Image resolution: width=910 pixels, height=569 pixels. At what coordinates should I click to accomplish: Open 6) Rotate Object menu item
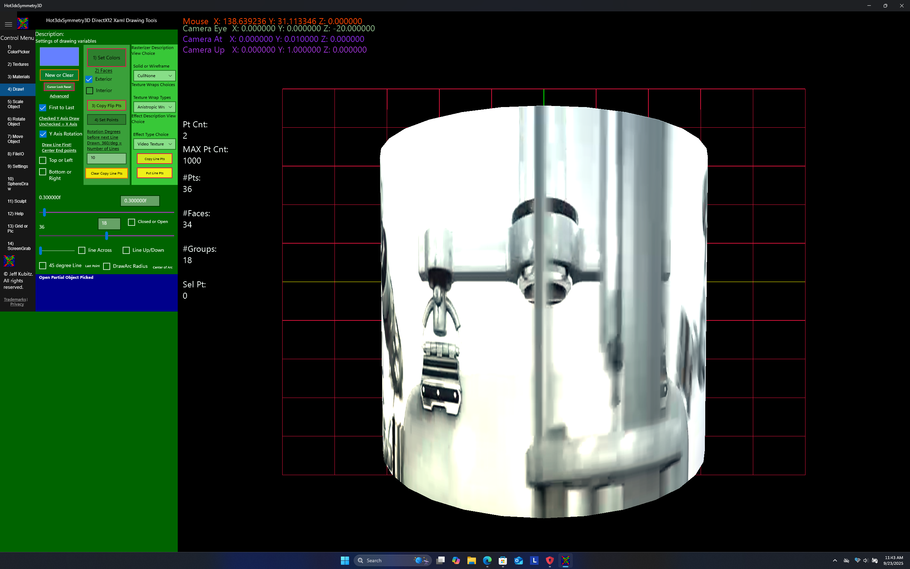click(x=16, y=122)
